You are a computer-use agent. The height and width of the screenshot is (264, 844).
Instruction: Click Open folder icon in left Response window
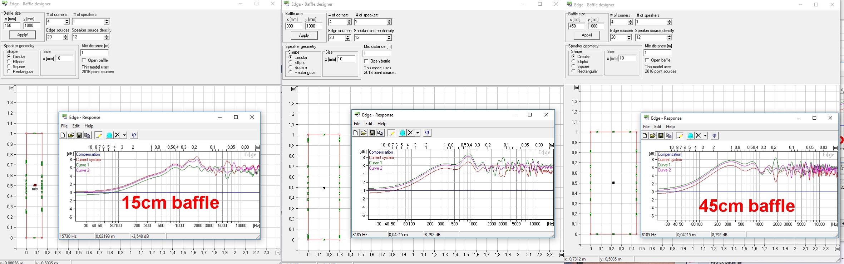coord(71,135)
